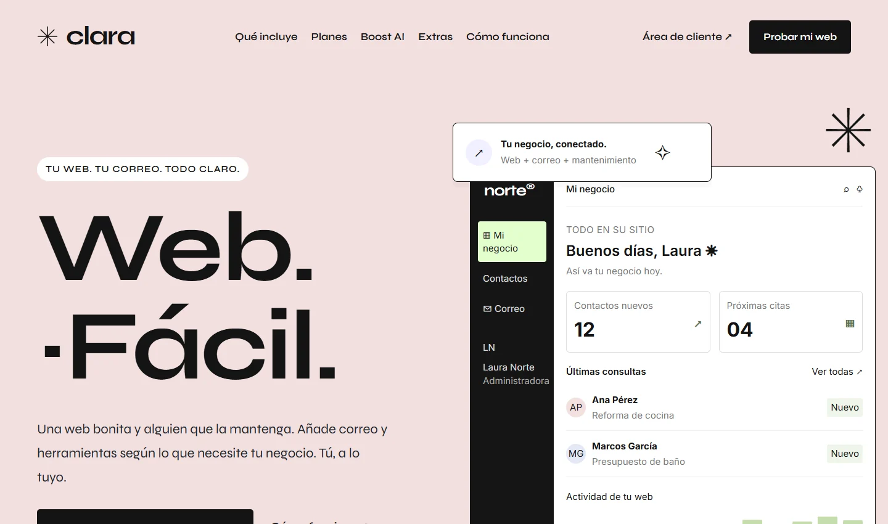This screenshot has width=888, height=524.
Task: Click the Marcos García name in consultas
Action: pyautogui.click(x=625, y=446)
